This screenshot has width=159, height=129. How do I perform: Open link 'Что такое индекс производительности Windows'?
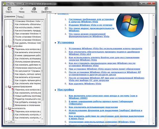(91, 29)
